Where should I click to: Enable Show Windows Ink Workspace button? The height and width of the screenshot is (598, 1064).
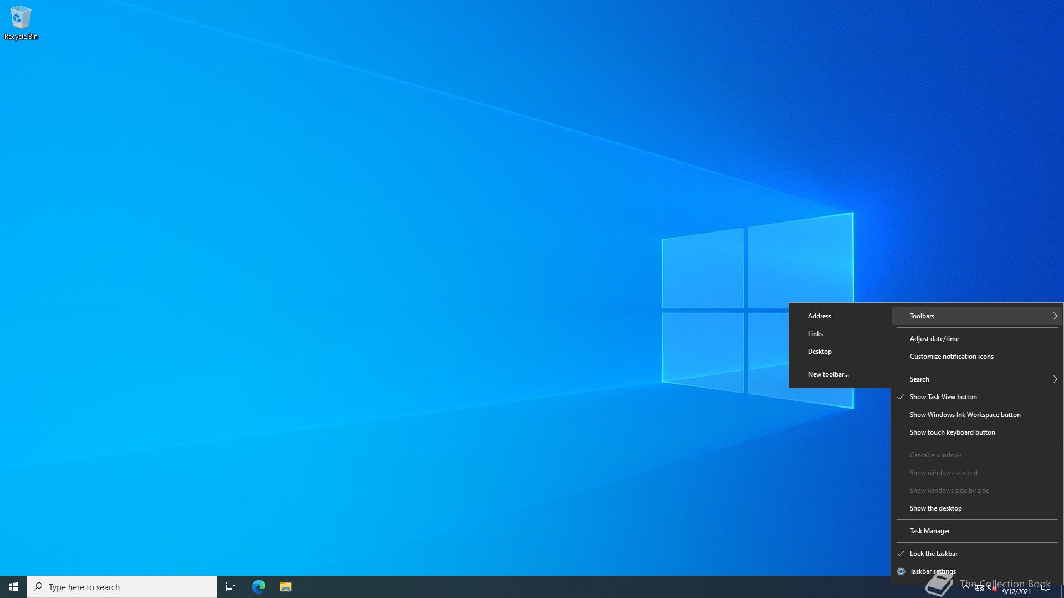(x=978, y=415)
